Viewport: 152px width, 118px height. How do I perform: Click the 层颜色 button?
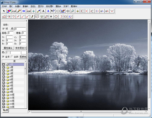[x=23, y=57]
